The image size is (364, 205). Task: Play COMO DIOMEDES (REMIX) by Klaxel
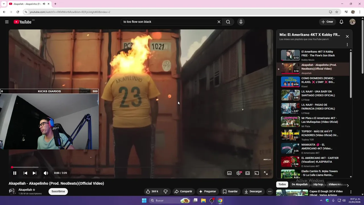pyautogui.click(x=313, y=82)
